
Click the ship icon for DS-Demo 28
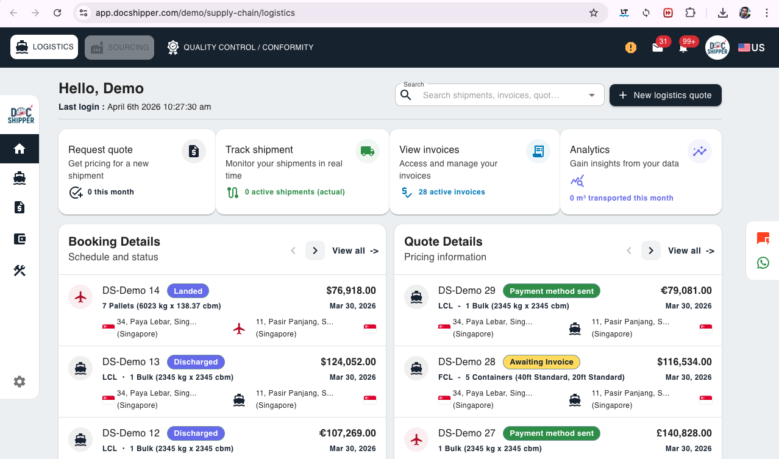coord(416,368)
